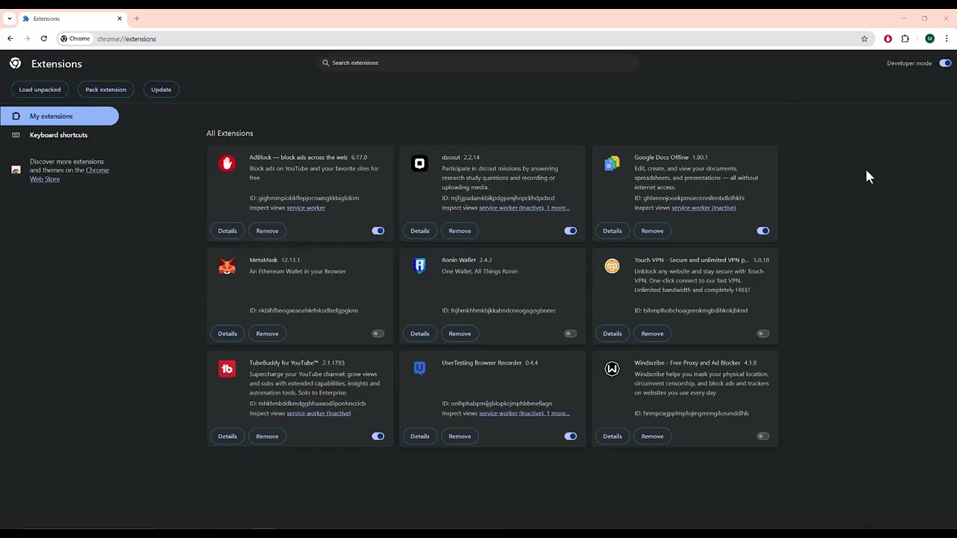
Task: Inspect UserTesting service worker (Inactive) link
Action: coord(511,413)
